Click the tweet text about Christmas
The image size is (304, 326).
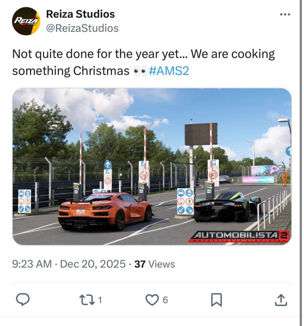[x=144, y=62]
